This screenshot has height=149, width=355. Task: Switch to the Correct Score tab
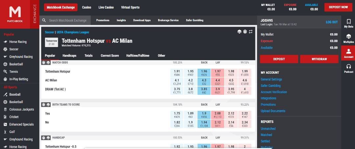110,56
